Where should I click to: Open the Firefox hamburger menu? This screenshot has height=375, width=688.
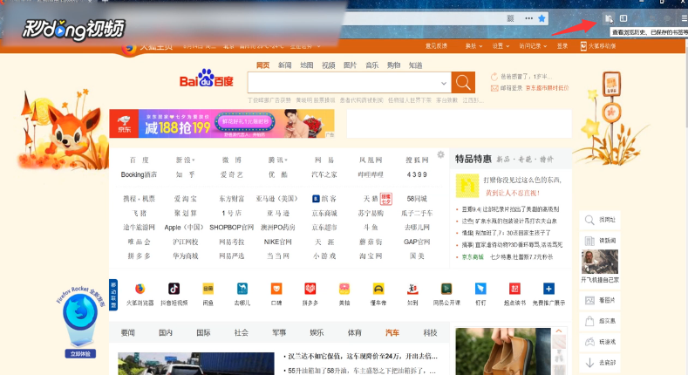(684, 18)
